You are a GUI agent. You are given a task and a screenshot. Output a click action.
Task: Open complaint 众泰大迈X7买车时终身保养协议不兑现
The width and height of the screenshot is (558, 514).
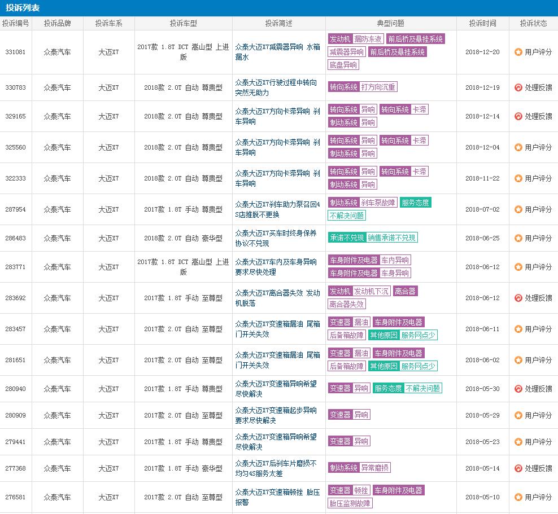click(x=276, y=238)
